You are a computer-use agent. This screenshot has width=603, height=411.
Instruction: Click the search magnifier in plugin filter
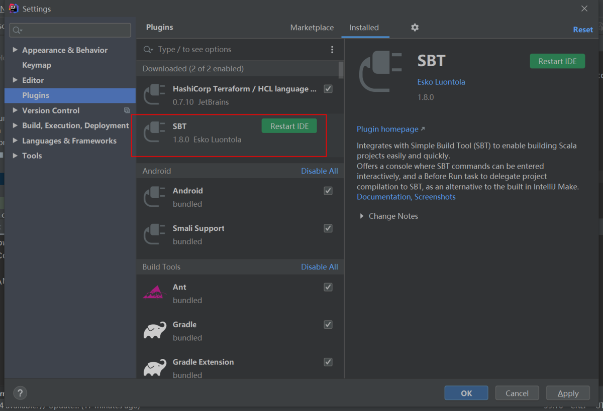148,49
